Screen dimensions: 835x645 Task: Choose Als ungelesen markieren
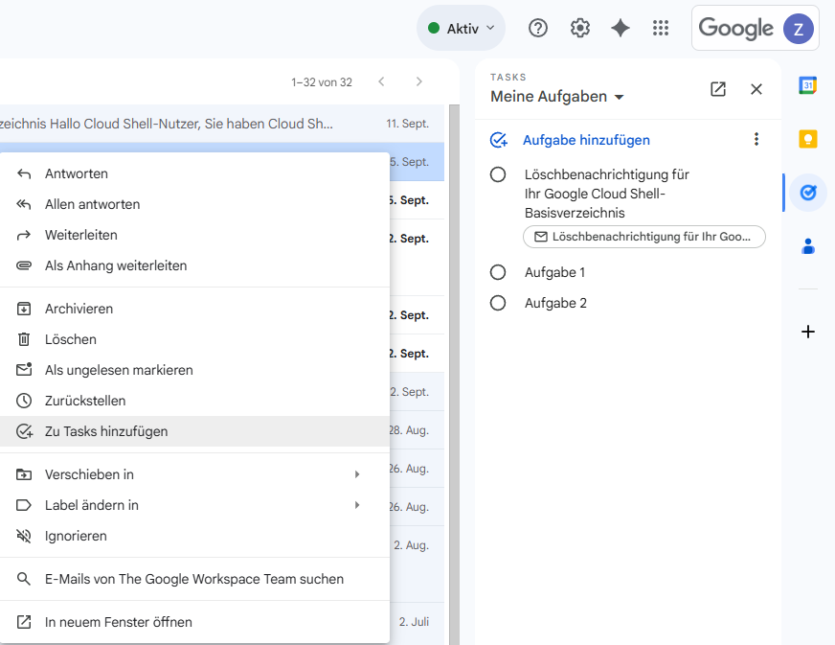pos(119,370)
